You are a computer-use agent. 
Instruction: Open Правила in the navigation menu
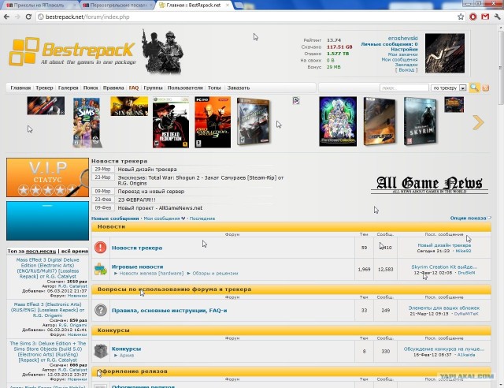point(113,88)
